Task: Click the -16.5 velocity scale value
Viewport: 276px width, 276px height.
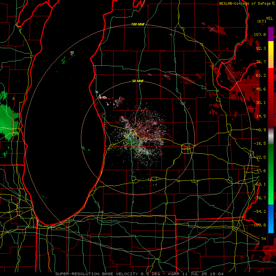Action: click(x=260, y=144)
